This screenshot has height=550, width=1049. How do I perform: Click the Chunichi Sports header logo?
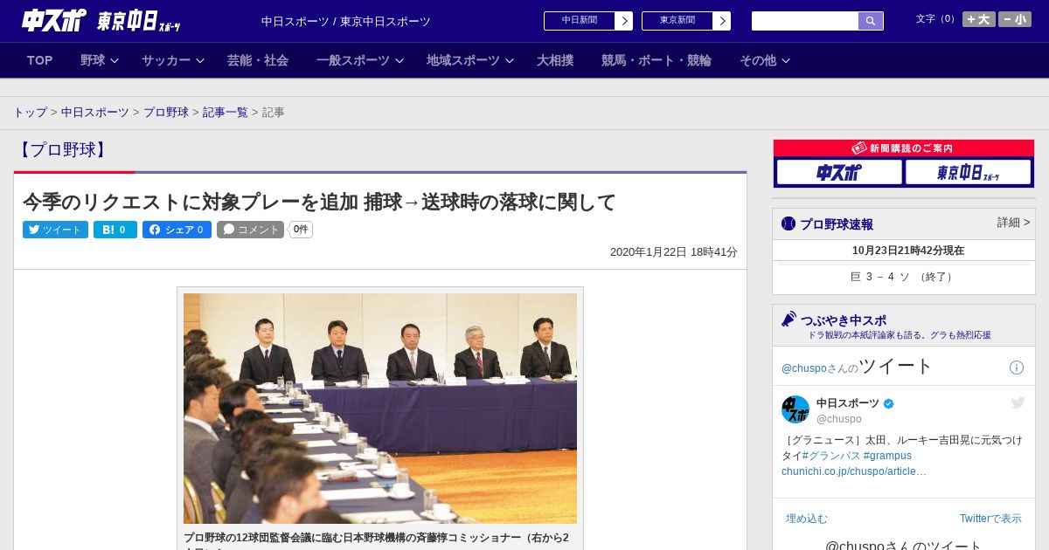point(54,20)
